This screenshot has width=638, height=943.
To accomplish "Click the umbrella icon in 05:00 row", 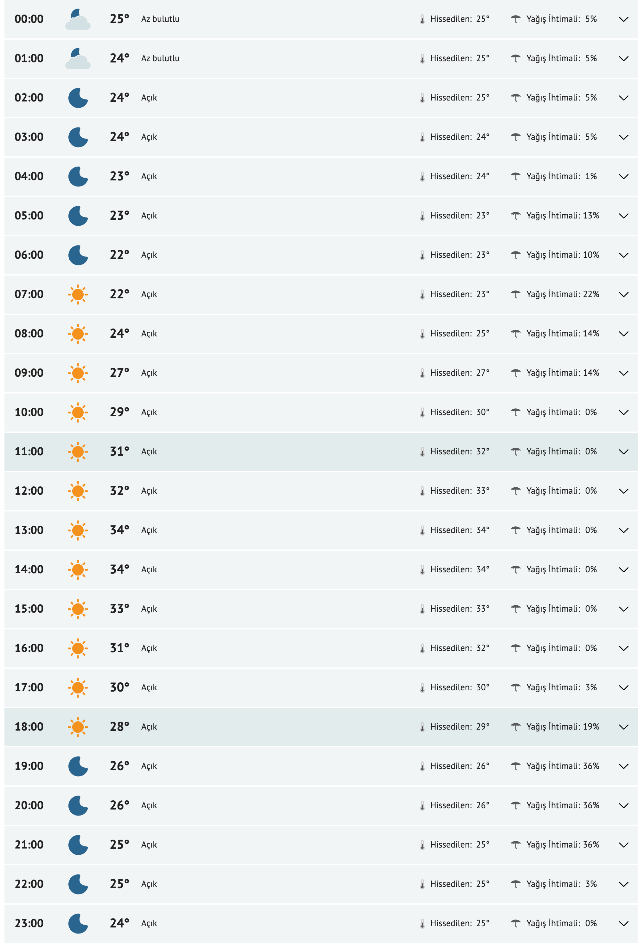I will coord(515,216).
